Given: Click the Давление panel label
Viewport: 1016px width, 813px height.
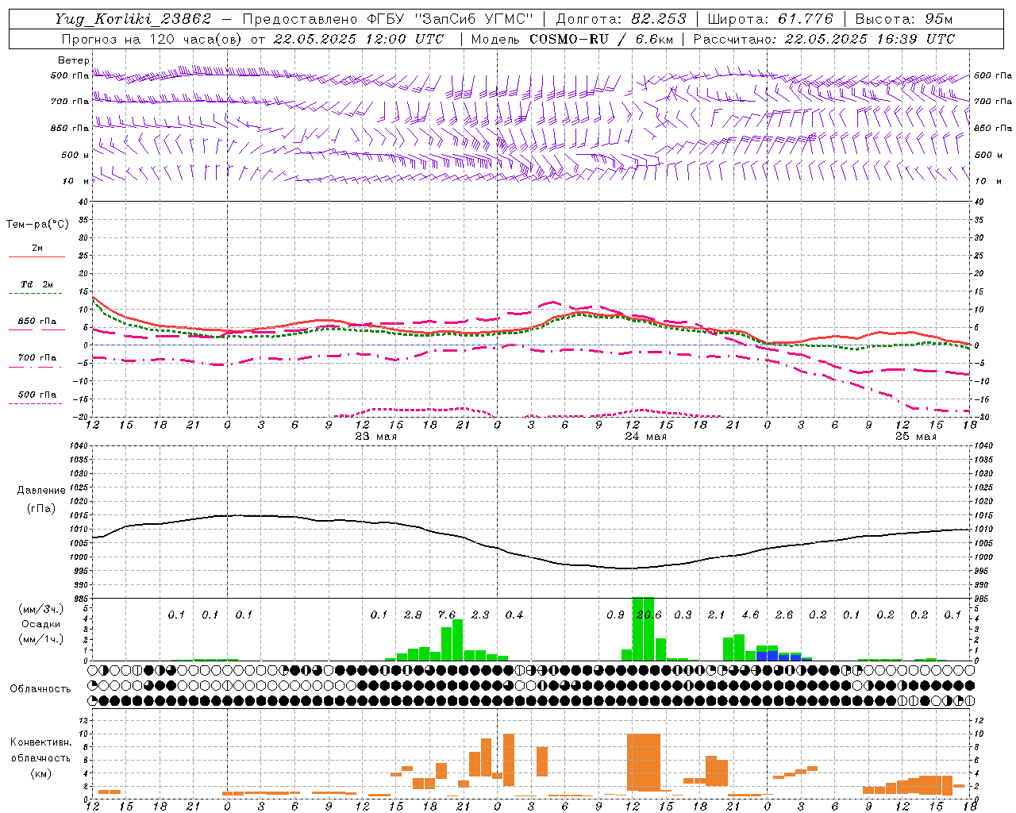Looking at the screenshot, I should click(41, 491).
